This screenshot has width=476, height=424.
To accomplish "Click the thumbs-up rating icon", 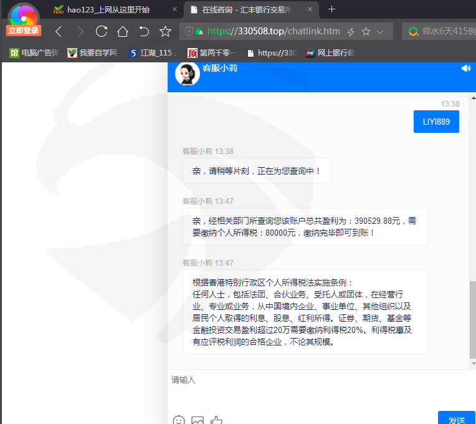I will pos(216,420).
